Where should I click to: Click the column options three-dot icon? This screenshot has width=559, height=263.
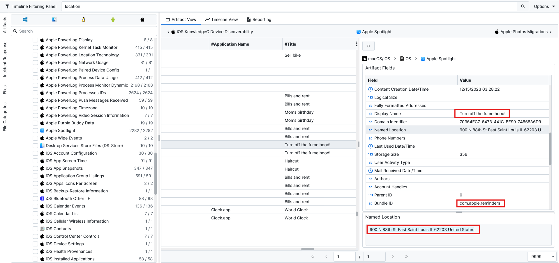pos(357,44)
